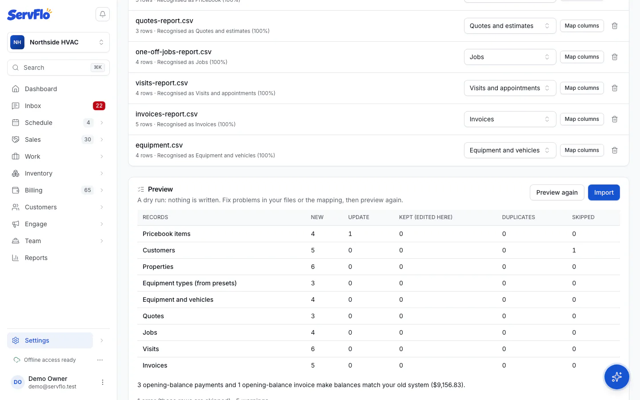The image size is (640, 400).
Task: Open the AI assistant sparkle button
Action: 616,377
